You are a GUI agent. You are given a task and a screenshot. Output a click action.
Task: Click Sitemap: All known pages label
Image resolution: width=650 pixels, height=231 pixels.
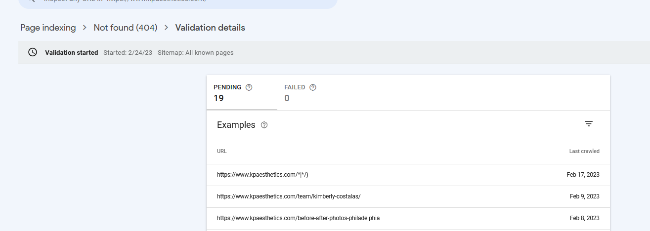tap(196, 53)
